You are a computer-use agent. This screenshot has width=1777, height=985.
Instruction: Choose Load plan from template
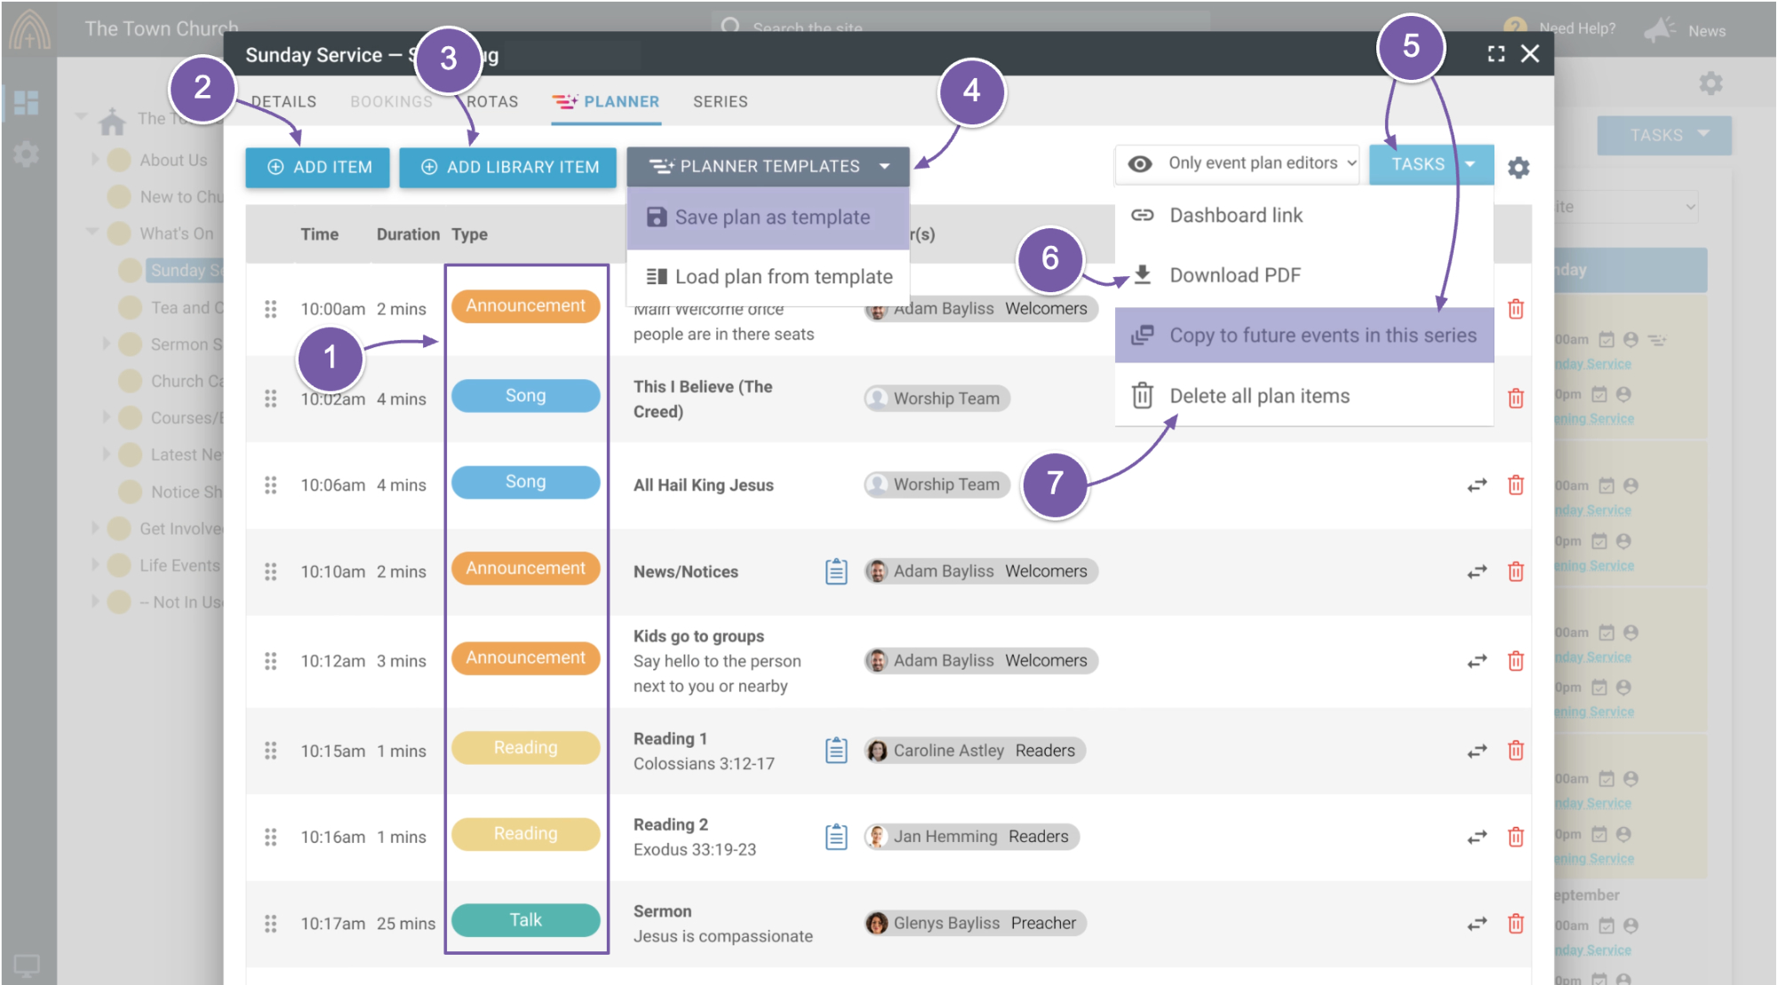(768, 277)
